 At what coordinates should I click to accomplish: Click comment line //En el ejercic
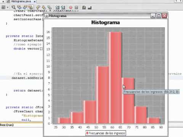pyautogui.click(x=28, y=74)
